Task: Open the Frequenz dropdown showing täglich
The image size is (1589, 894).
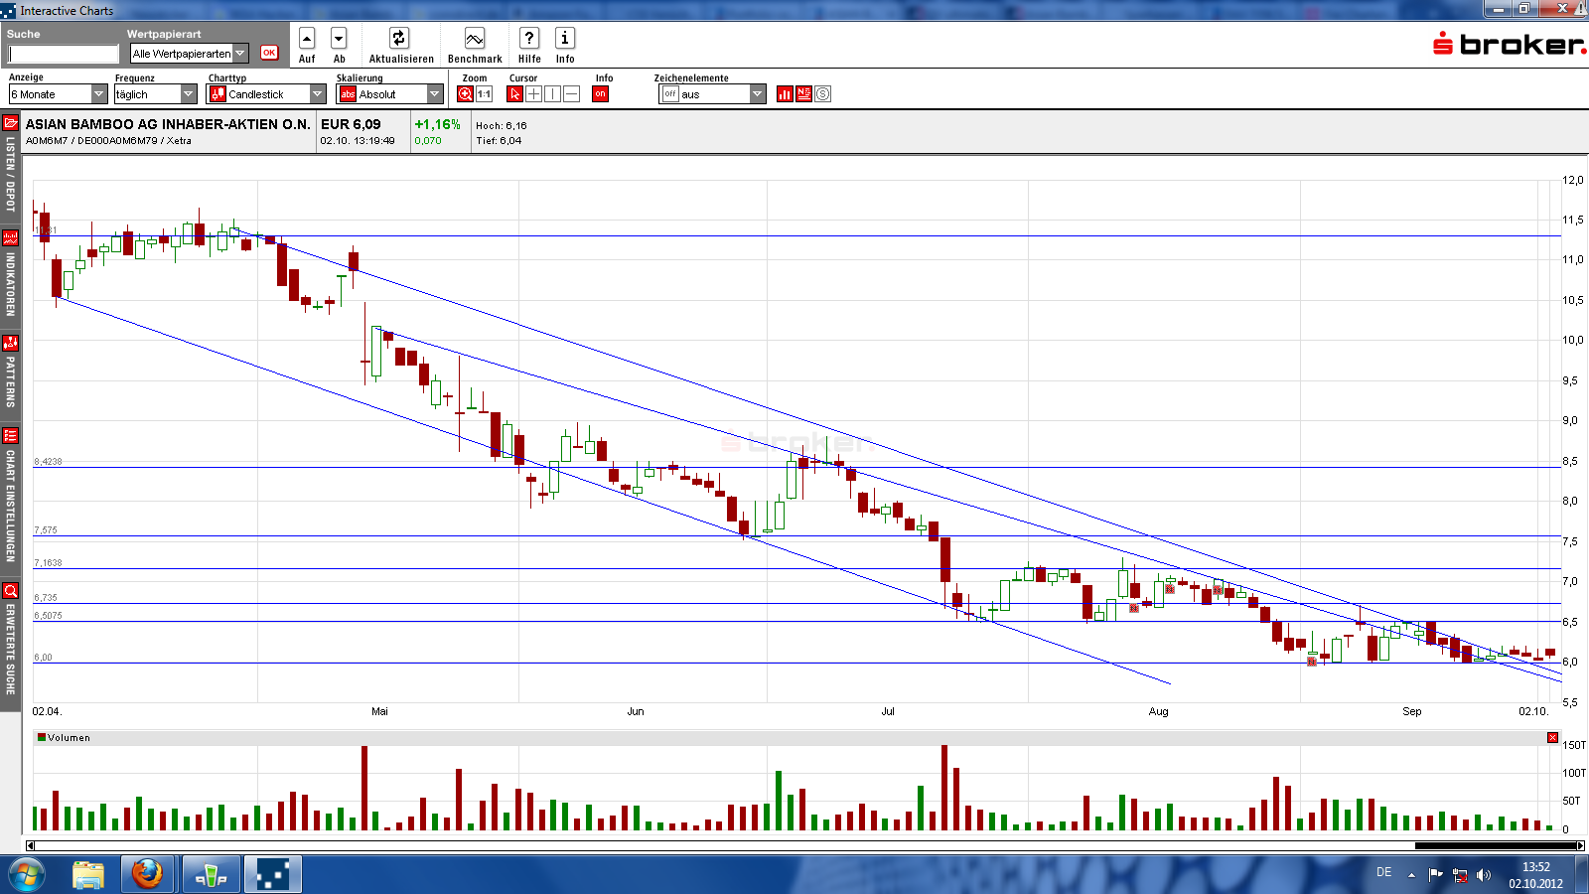Action: pyautogui.click(x=187, y=92)
